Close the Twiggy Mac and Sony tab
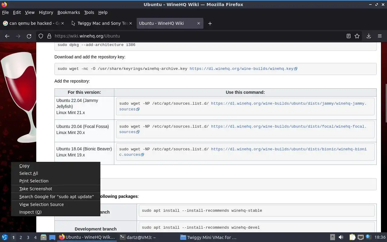Image resolution: width=387 pixels, height=242 pixels. tap(131, 23)
